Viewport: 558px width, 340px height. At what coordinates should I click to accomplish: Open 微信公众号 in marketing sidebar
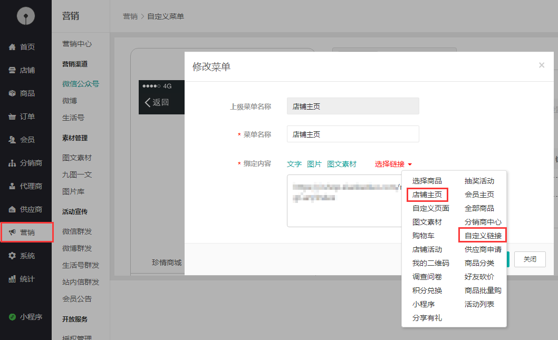(x=81, y=84)
